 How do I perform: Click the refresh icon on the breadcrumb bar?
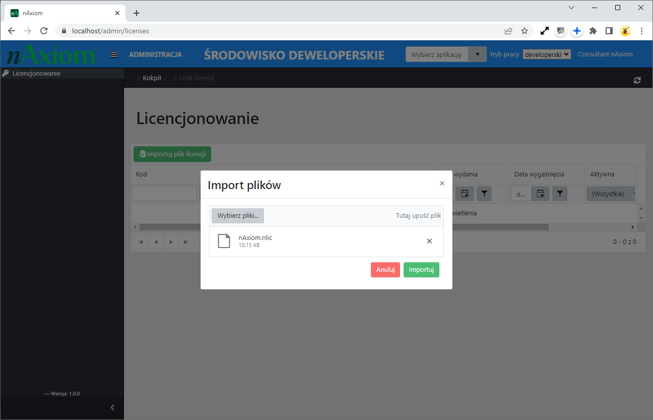637,80
